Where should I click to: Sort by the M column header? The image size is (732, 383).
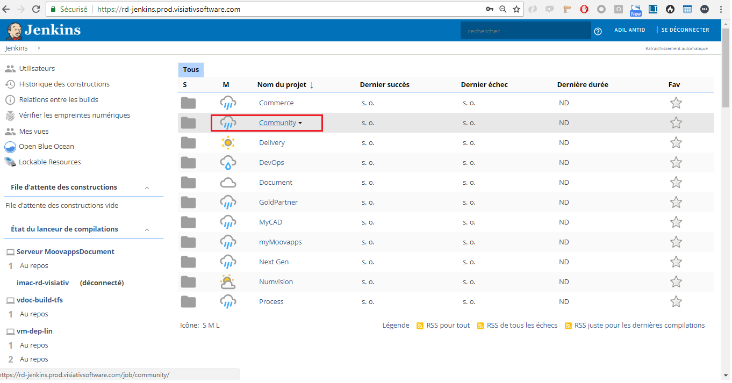pos(226,85)
